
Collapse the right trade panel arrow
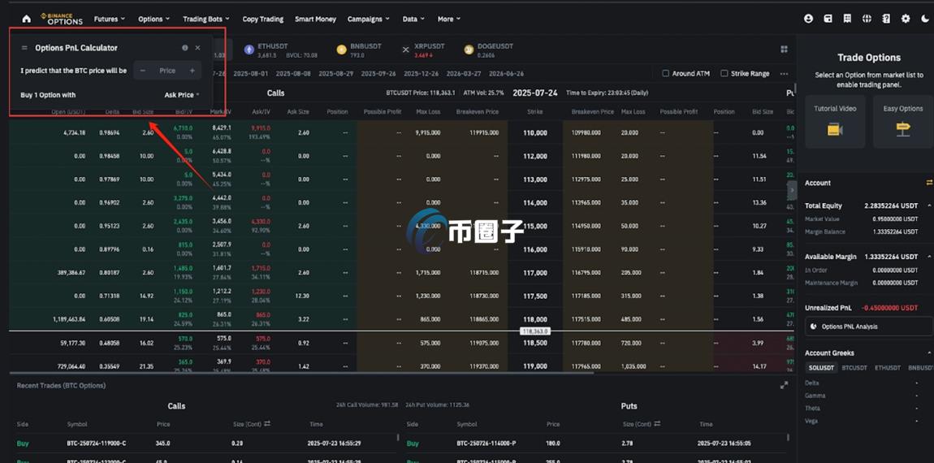click(792, 190)
